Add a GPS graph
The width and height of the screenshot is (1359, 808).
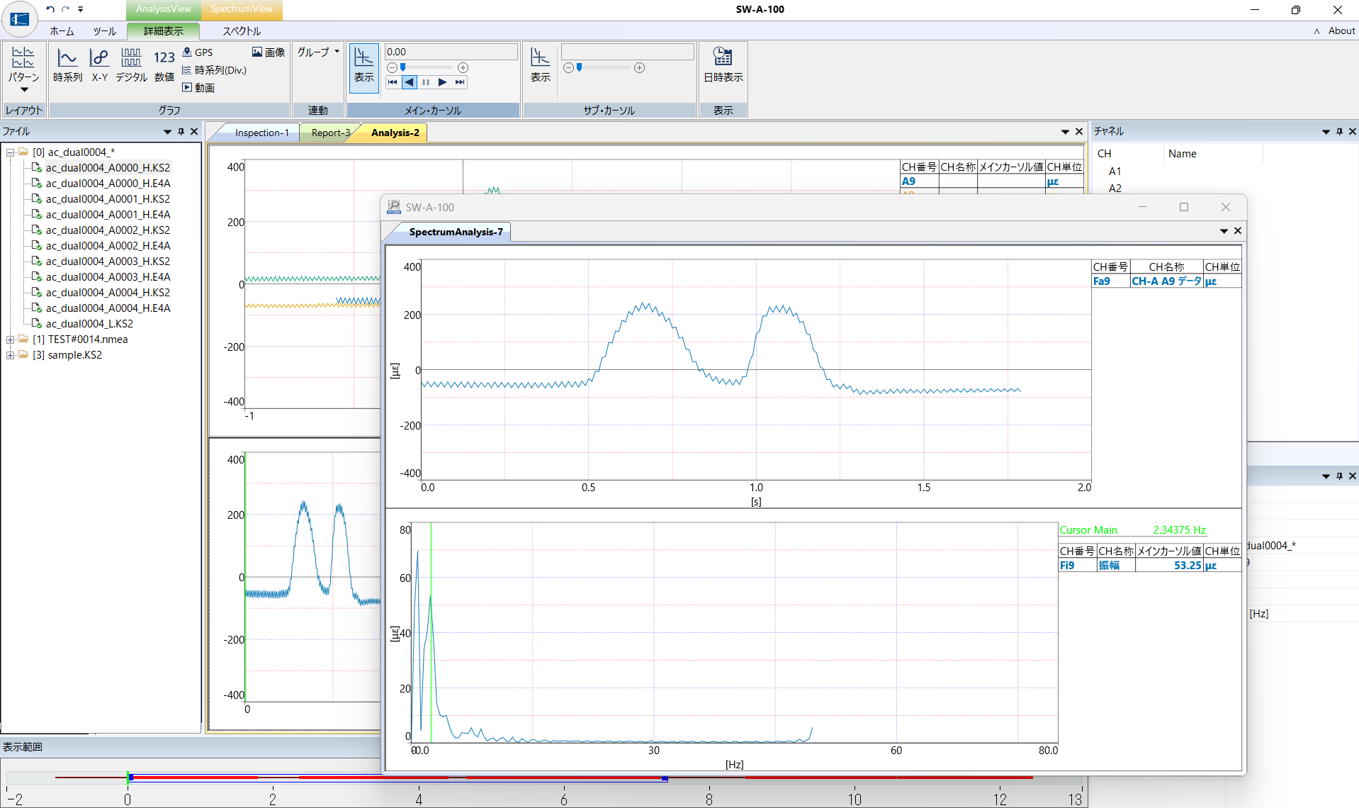[198, 52]
